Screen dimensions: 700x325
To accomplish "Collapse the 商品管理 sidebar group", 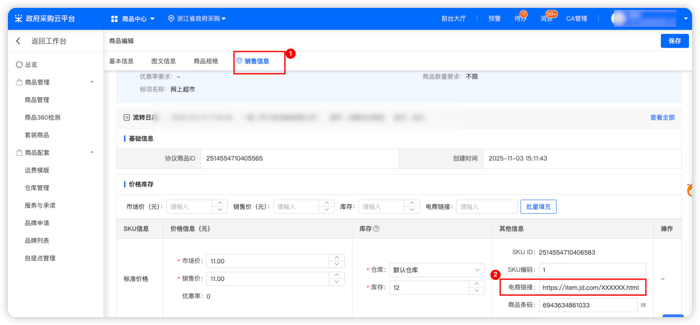I will pos(92,82).
